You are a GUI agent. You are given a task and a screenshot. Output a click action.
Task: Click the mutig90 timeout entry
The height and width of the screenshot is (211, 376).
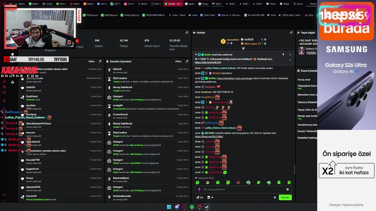click(x=148, y=107)
